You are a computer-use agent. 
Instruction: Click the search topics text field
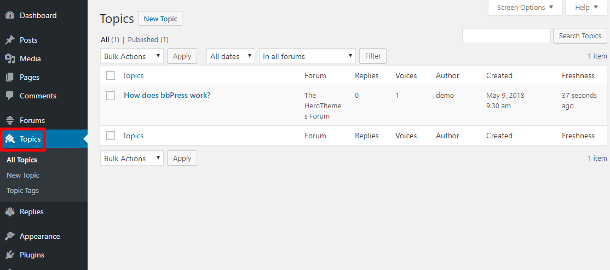click(506, 36)
